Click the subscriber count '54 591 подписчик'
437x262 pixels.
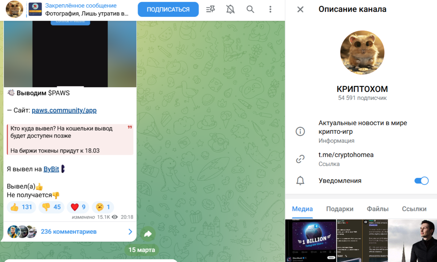pos(362,98)
